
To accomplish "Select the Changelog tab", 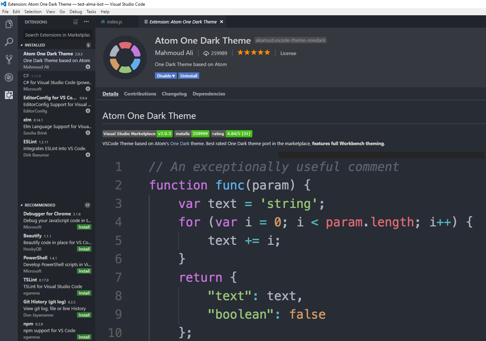I will click(174, 94).
